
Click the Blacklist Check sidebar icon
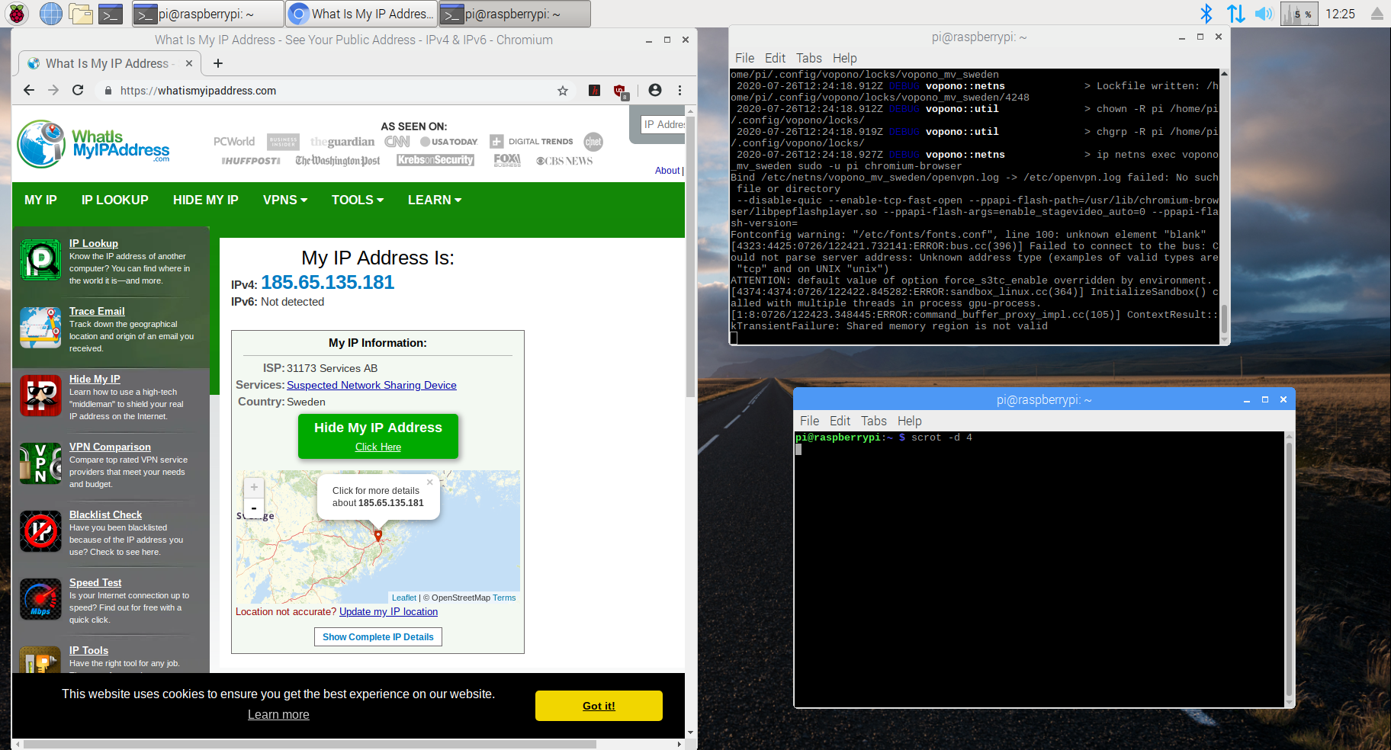(x=40, y=531)
